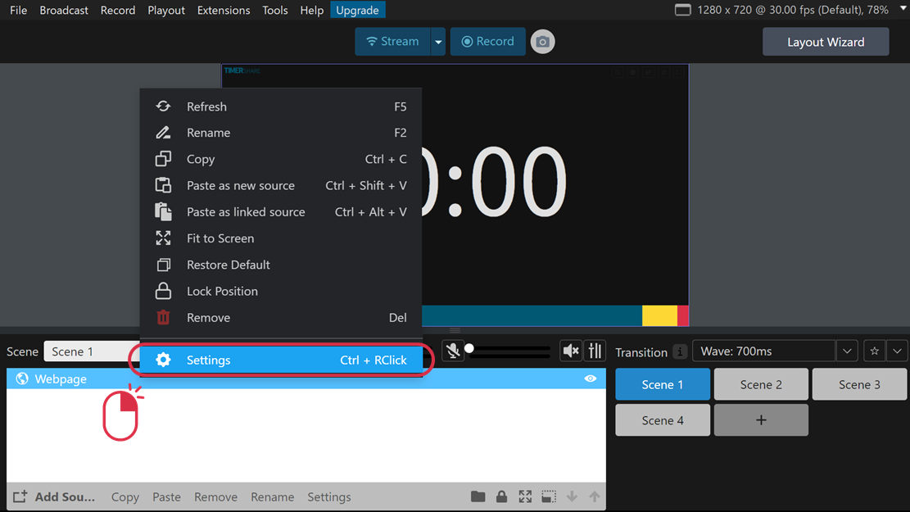
Task: Open the audio mixer icon
Action: 595,351
